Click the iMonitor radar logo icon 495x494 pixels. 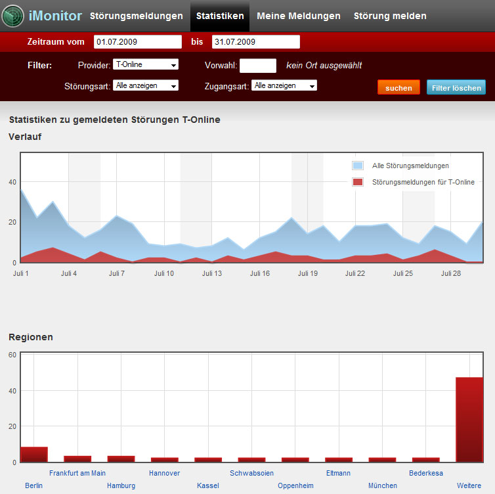tap(13, 16)
